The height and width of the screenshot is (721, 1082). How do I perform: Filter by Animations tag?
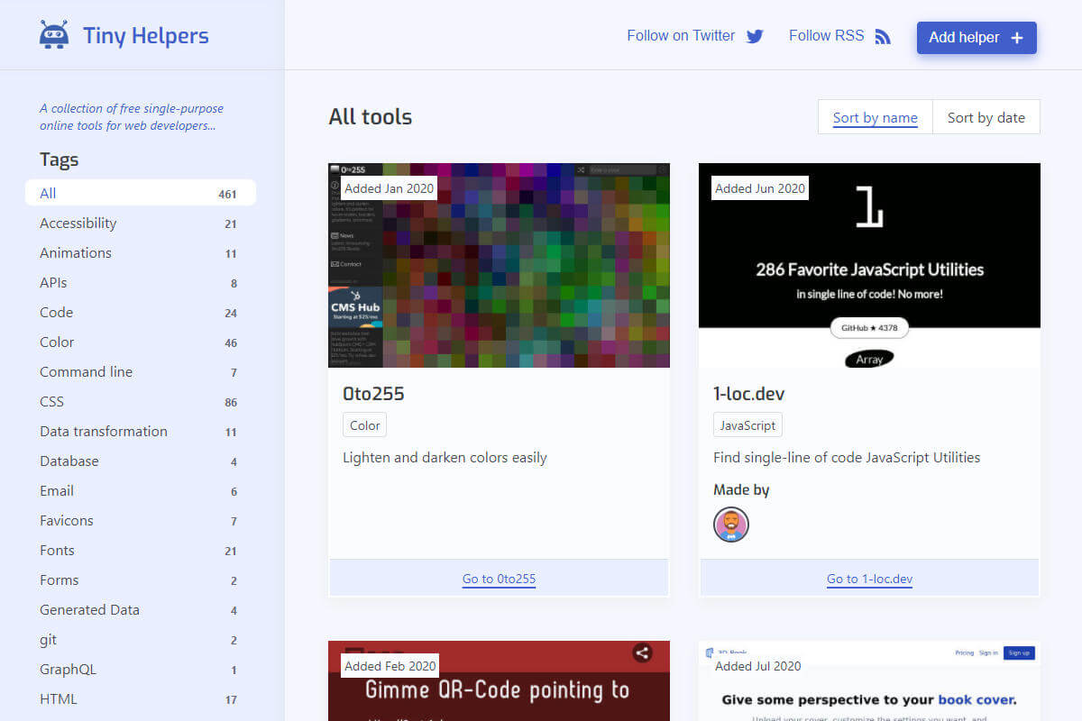[x=141, y=253]
